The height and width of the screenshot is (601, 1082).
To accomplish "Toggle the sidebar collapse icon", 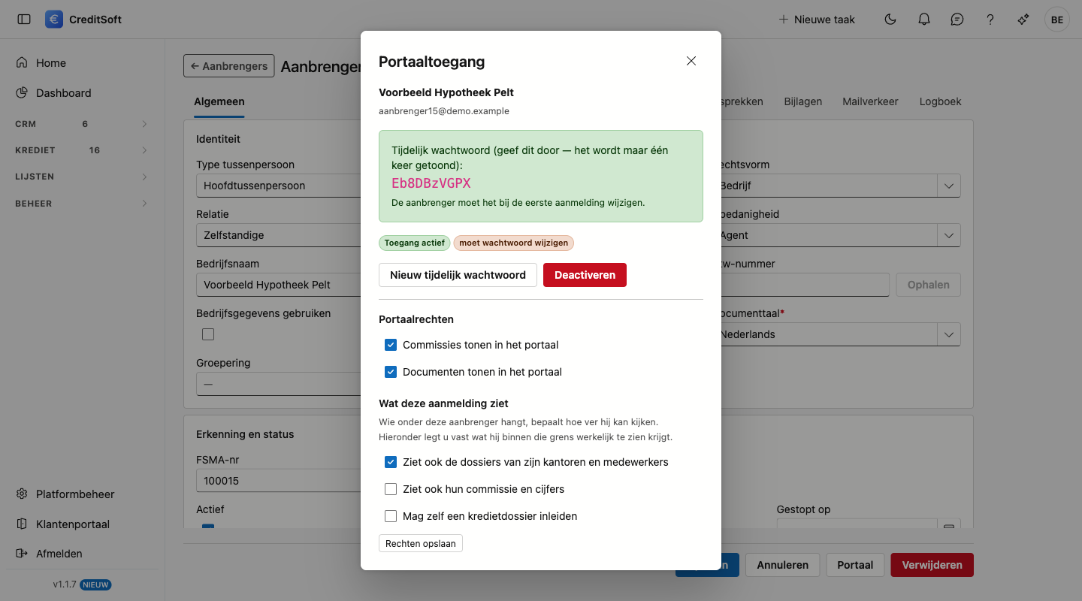I will pyautogui.click(x=24, y=20).
